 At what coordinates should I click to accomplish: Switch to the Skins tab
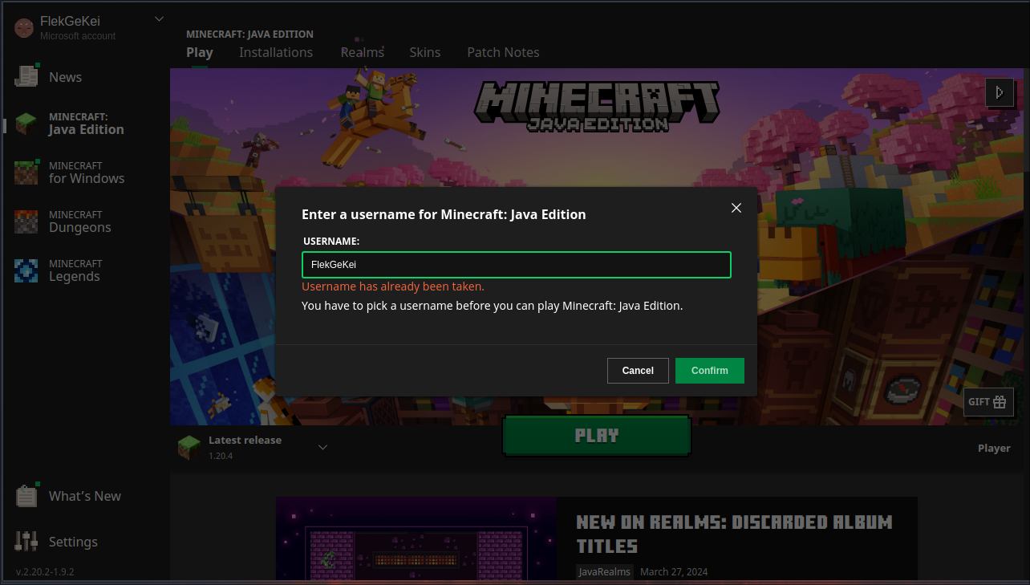click(425, 51)
